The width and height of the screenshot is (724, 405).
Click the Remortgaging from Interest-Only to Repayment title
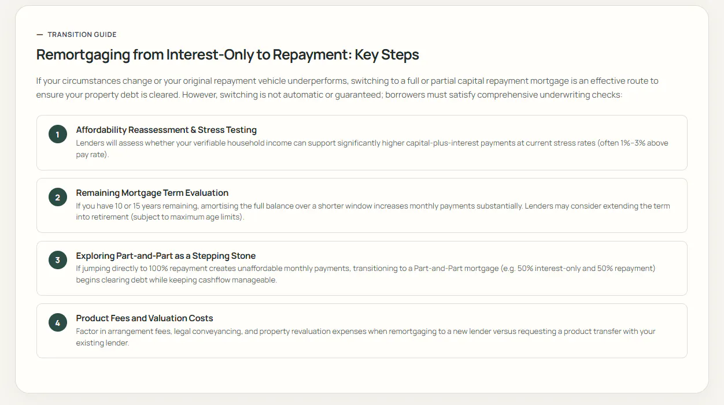tap(228, 55)
